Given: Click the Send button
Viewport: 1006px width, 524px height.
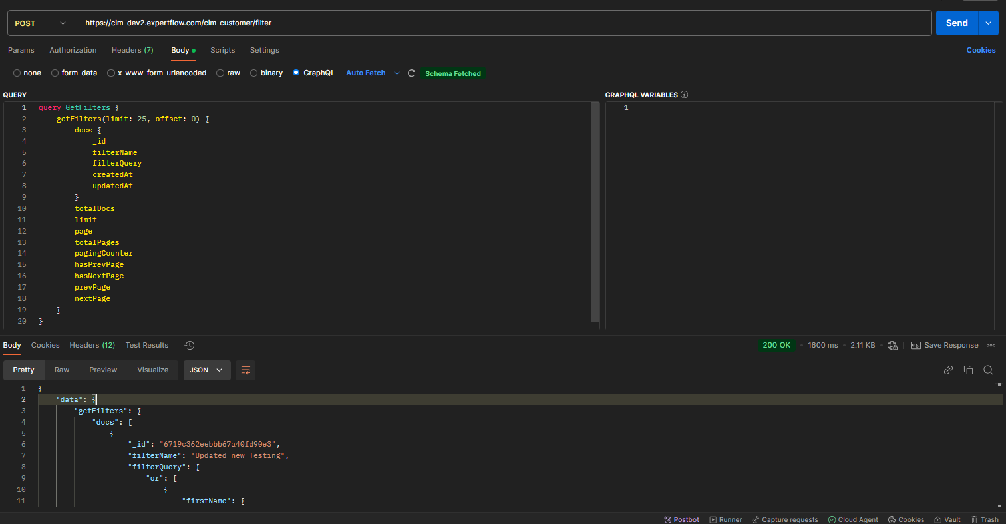Looking at the screenshot, I should [956, 23].
